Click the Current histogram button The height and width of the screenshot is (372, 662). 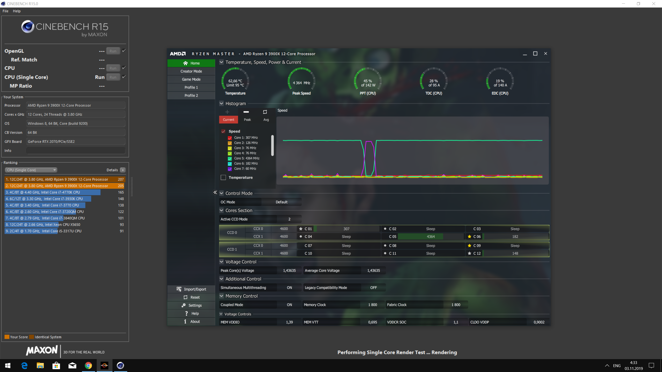[x=229, y=120]
